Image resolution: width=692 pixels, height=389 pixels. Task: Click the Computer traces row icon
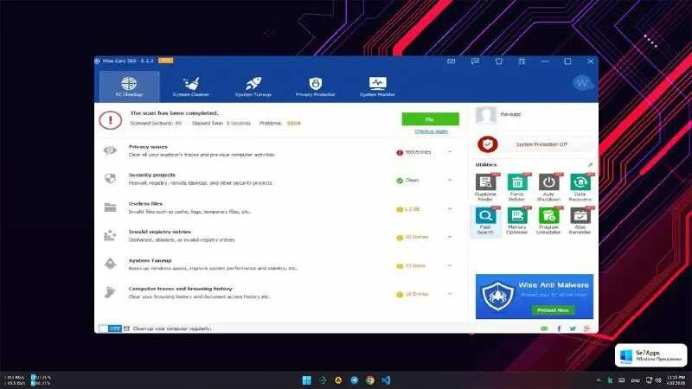tap(110, 292)
